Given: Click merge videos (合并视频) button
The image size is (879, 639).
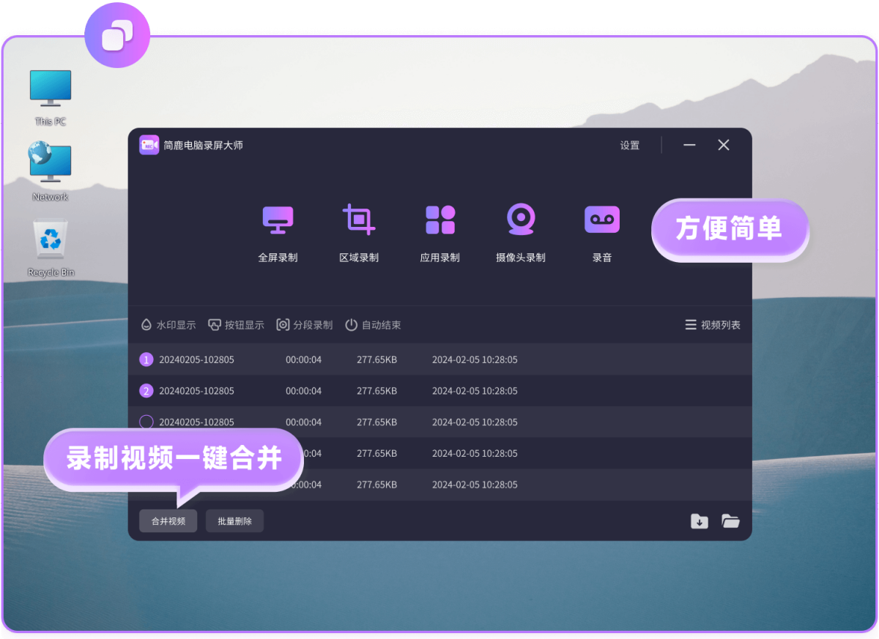Looking at the screenshot, I should coord(168,521).
